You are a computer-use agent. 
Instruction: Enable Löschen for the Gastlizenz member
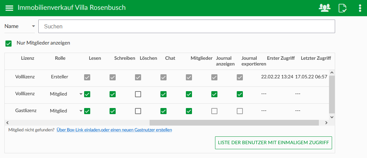pos(138,111)
